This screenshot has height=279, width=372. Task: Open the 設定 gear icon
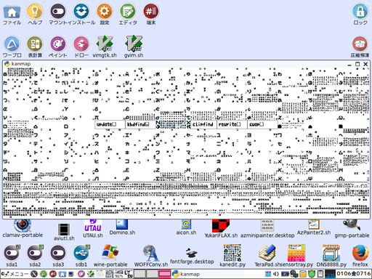pyautogui.click(x=105, y=12)
